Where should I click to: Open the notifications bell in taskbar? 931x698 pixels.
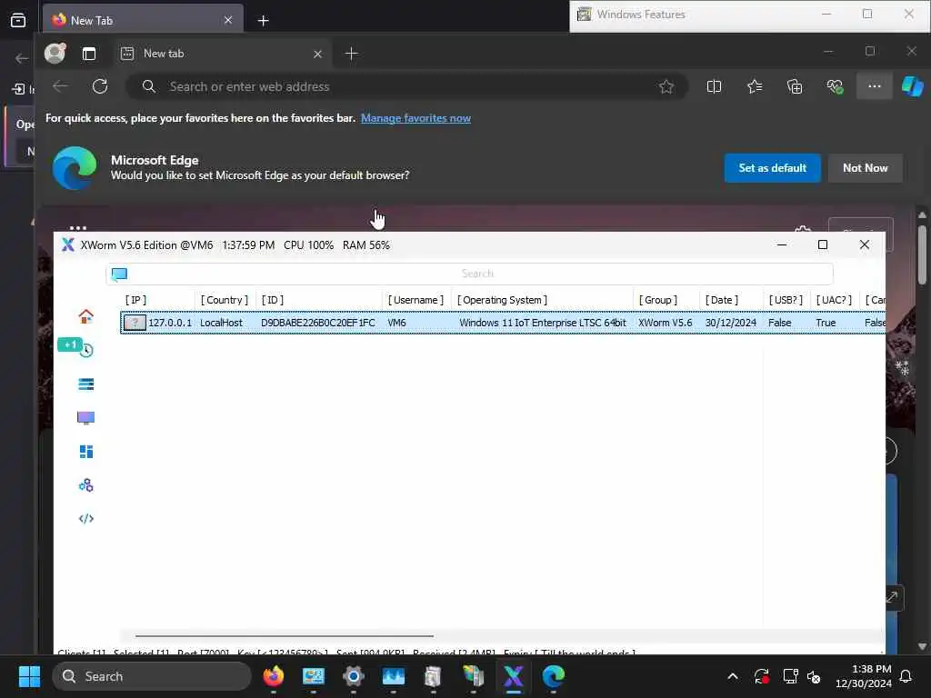click(x=906, y=676)
